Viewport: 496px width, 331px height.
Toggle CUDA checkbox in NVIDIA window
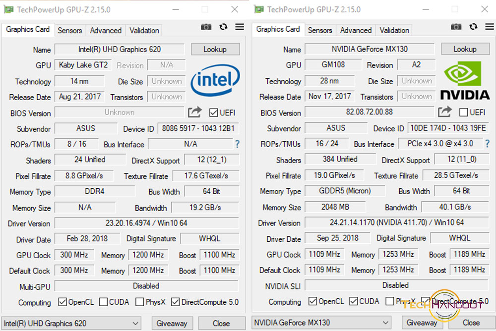tap(353, 301)
